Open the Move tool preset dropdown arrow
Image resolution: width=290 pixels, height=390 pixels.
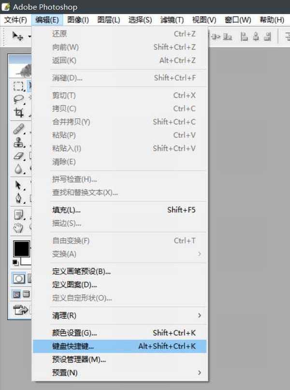[x=29, y=36]
